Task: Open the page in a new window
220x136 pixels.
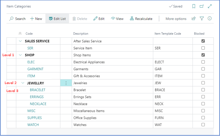Action: [202, 6]
